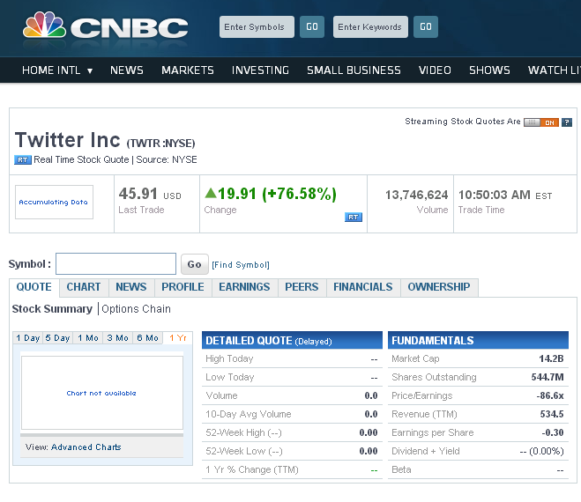Screen dimensions: 581x502
Task: Select the 1 Yr chart range
Action: point(178,338)
